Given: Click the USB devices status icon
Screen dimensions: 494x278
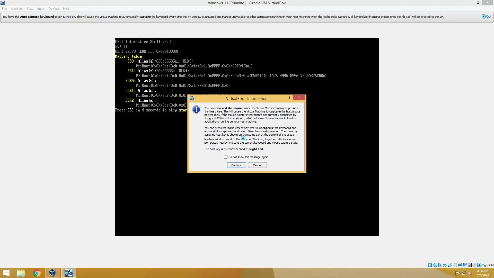Looking at the screenshot, I should [x=450, y=265].
